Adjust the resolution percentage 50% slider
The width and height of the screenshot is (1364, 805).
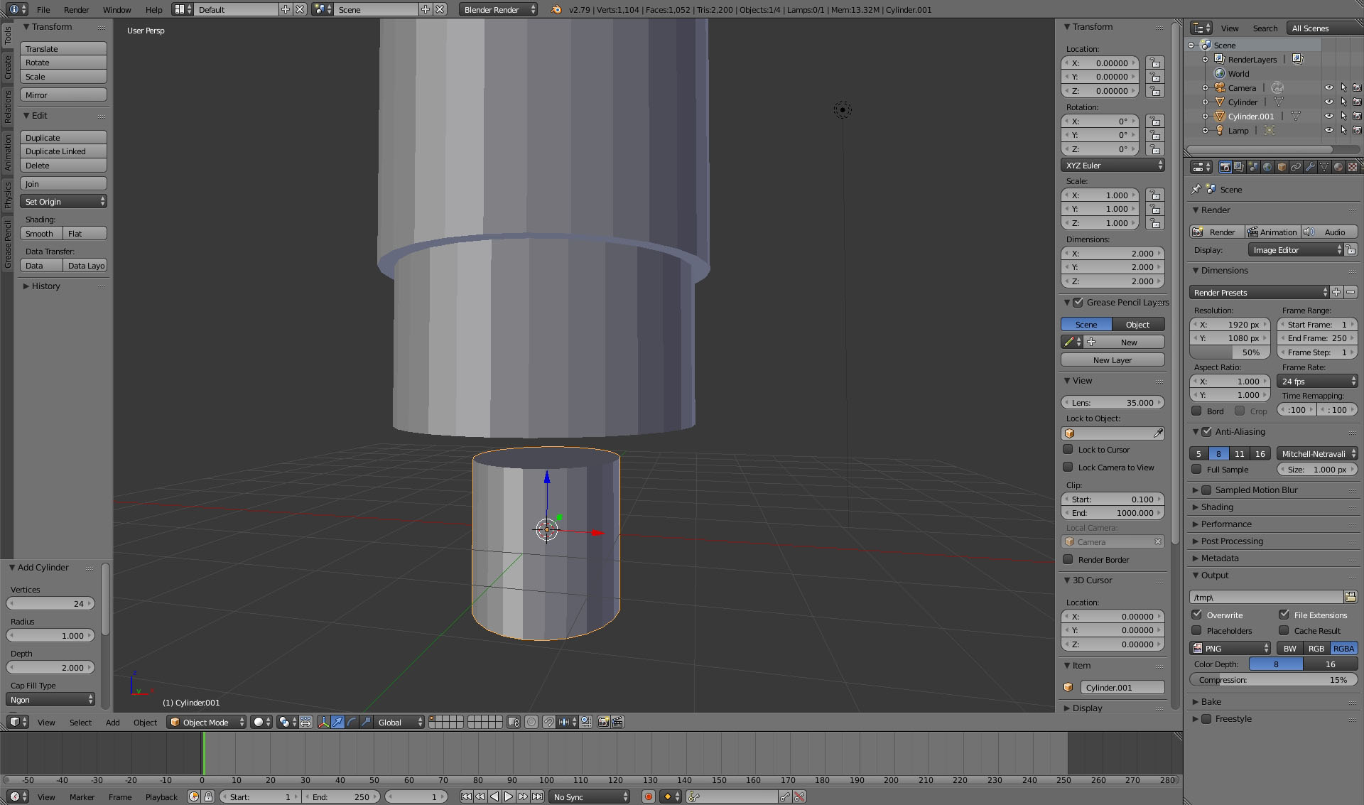(x=1230, y=352)
